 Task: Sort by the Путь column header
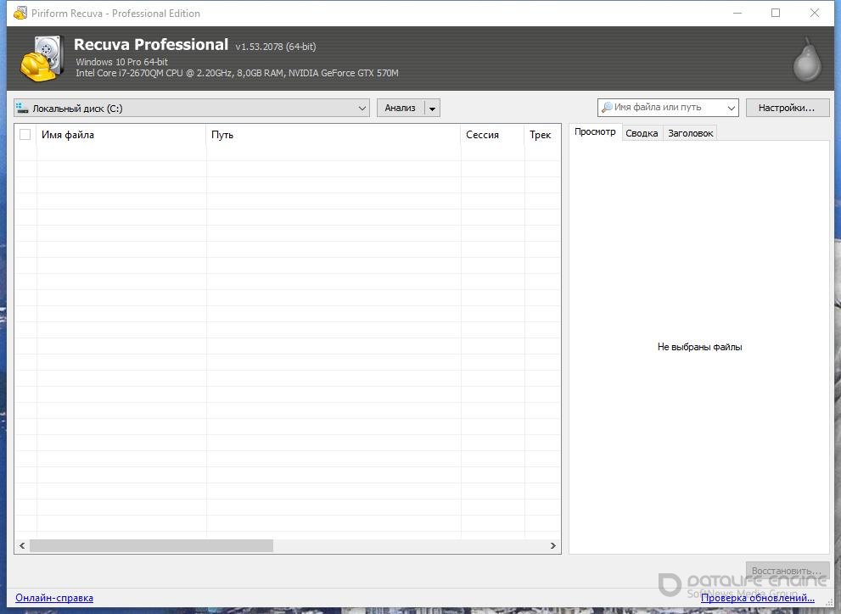point(331,135)
